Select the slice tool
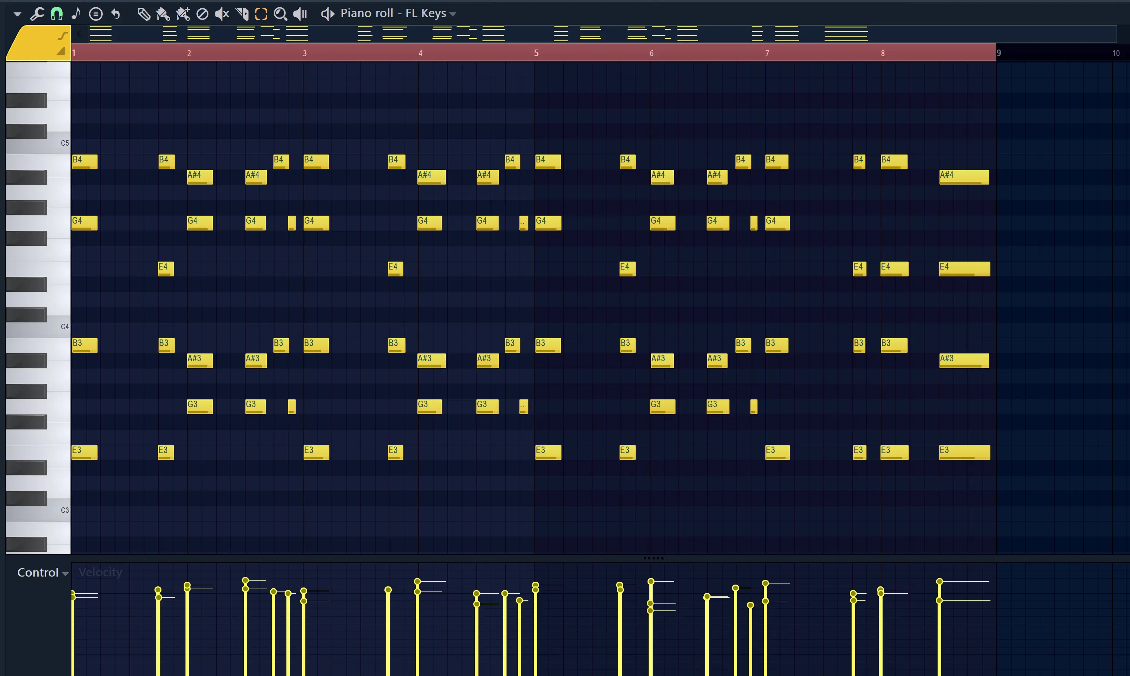The height and width of the screenshot is (676, 1130). [242, 14]
